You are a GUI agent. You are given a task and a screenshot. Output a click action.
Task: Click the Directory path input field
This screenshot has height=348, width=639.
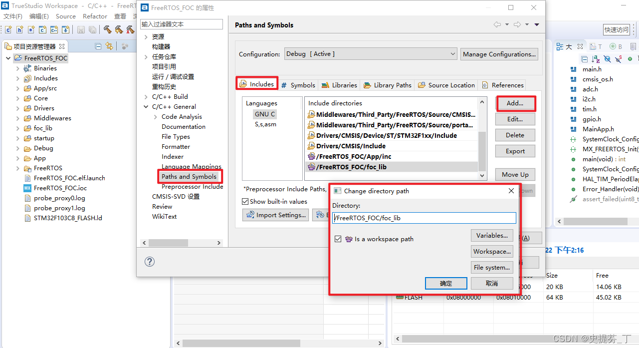pos(424,218)
